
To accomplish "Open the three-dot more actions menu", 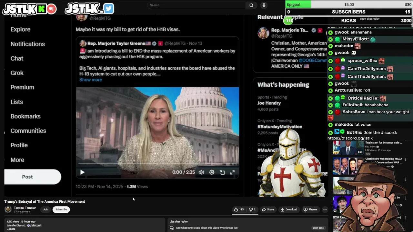I will pyautogui.click(x=325, y=209).
